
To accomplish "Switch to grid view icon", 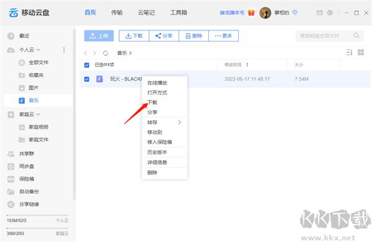I will (x=361, y=52).
